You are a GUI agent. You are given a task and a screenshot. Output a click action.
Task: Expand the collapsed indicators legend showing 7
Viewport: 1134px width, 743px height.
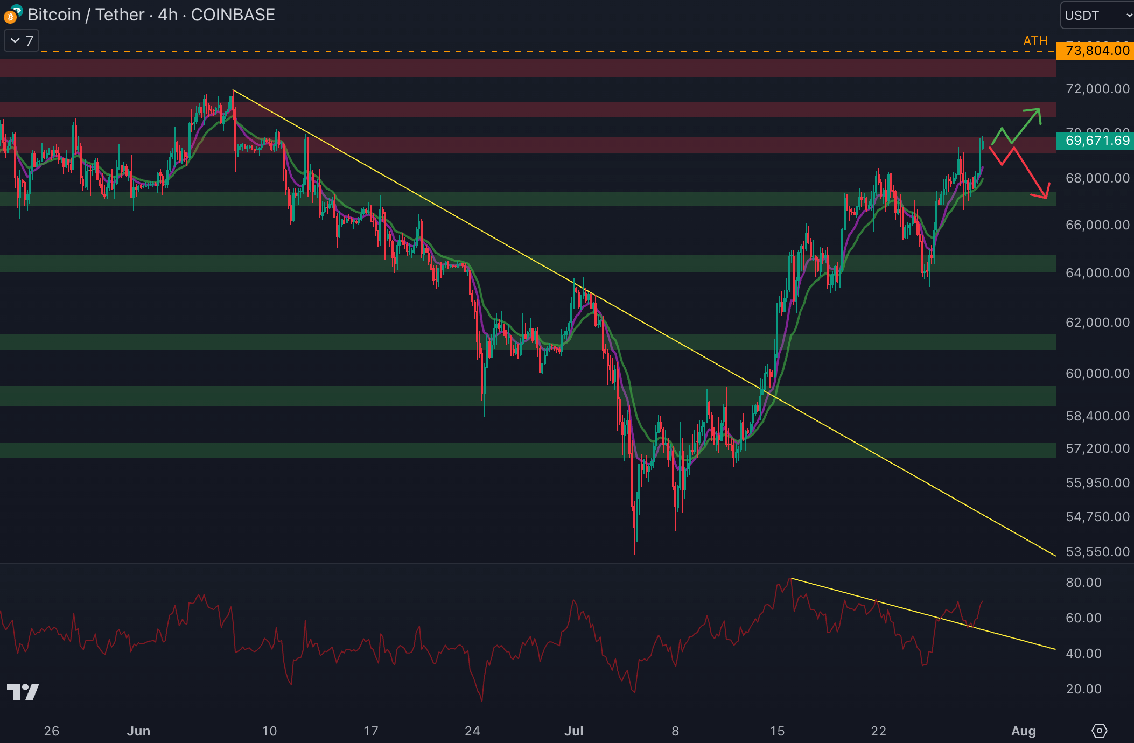(22, 41)
